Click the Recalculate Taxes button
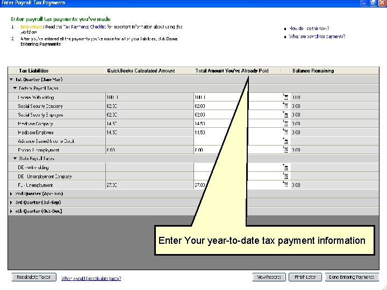Screen dimensions: 387x290 (34, 277)
